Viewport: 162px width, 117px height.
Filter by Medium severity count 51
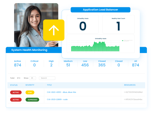coord(68,63)
